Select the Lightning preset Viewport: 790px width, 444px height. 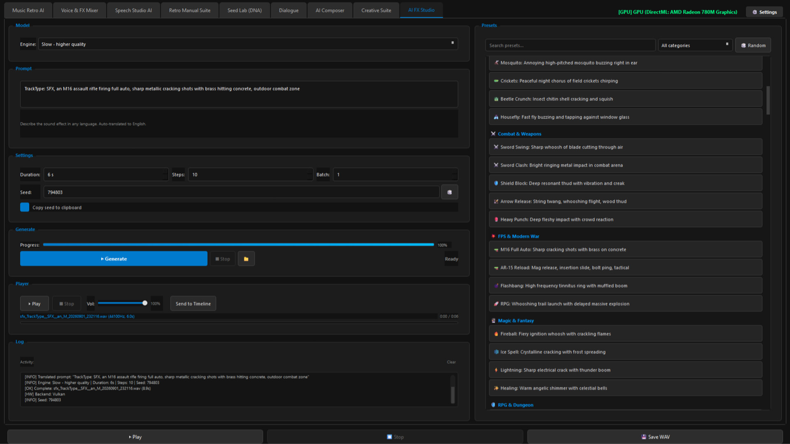(x=625, y=370)
